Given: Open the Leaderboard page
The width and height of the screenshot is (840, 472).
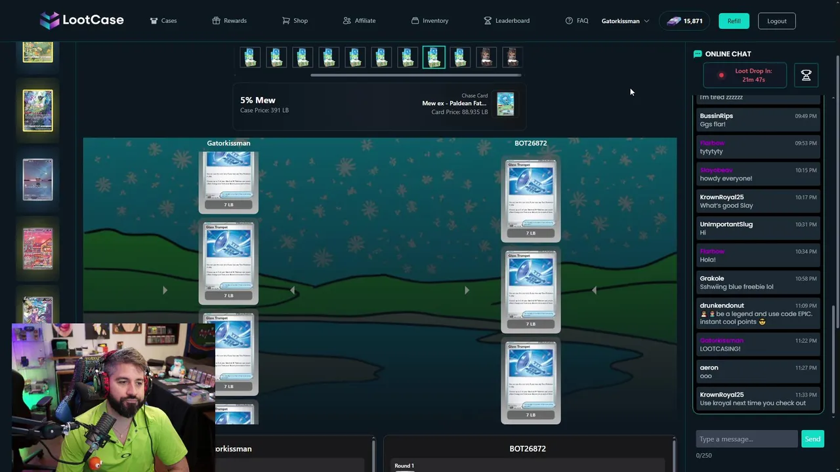Looking at the screenshot, I should (x=507, y=21).
